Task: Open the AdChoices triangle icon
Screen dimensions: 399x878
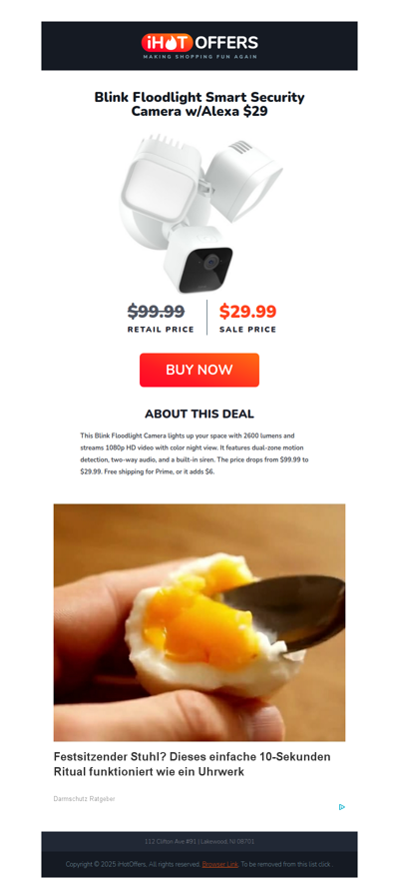Action: [x=341, y=807]
